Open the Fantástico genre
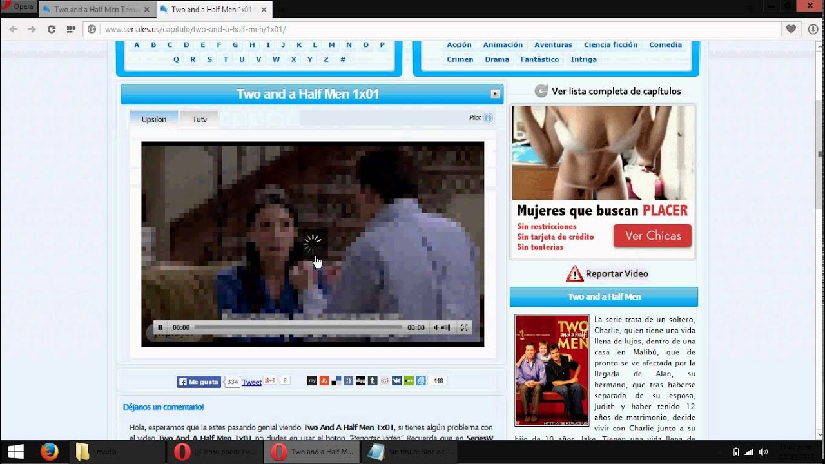The height and width of the screenshot is (464, 825). pos(539,59)
